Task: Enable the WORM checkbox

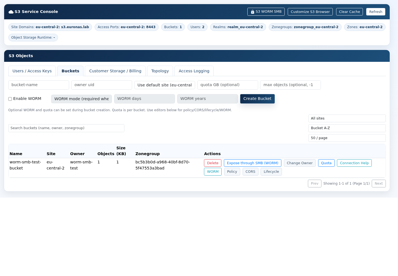Action: (x=10, y=99)
